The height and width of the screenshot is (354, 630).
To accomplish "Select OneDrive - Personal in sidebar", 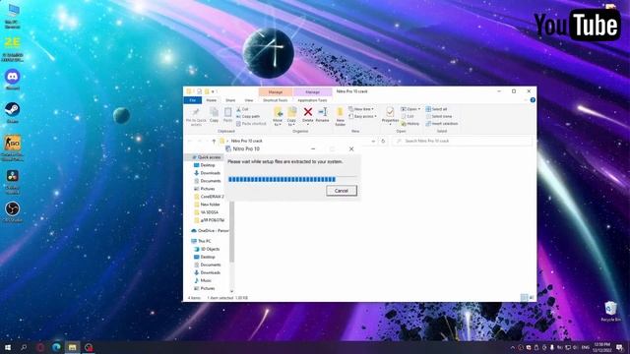I will tap(210, 231).
